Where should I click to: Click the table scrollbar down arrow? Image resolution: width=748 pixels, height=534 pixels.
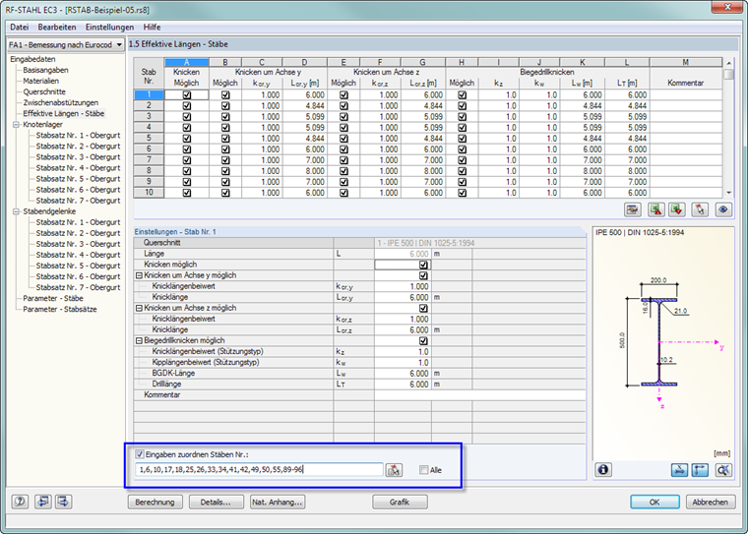728,193
